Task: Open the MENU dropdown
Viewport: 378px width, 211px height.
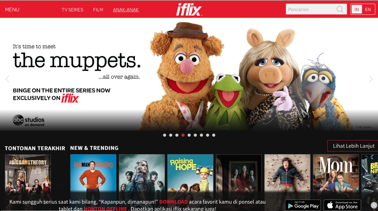Action: [x=12, y=10]
